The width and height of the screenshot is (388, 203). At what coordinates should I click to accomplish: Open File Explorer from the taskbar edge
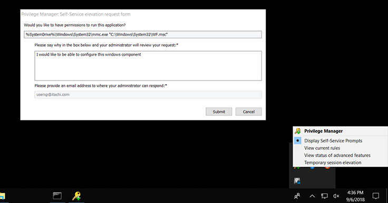2,196
